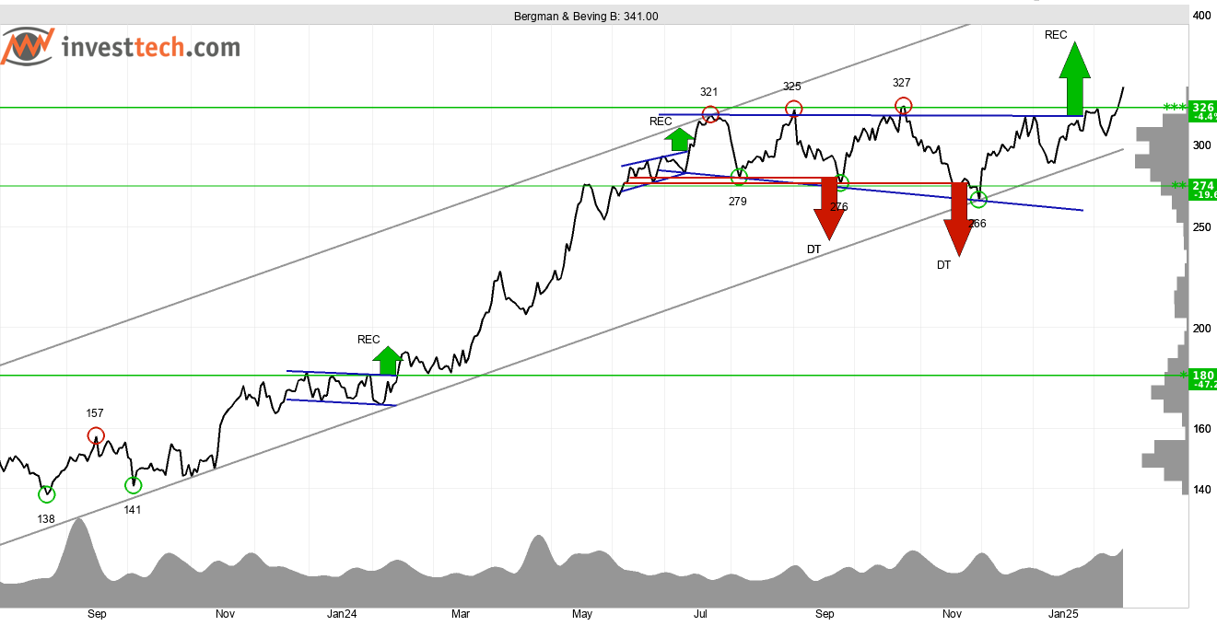Screen dimensions: 1217x626
Task: Click the Bergman & Beving B chart title
Action: tap(586, 16)
